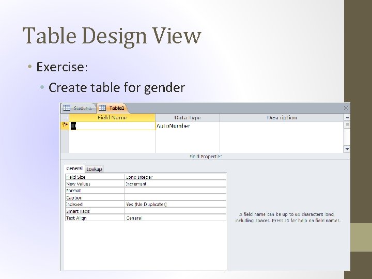Click the New Values property Increment
Viewport: 372px width, 279px height.
point(175,184)
